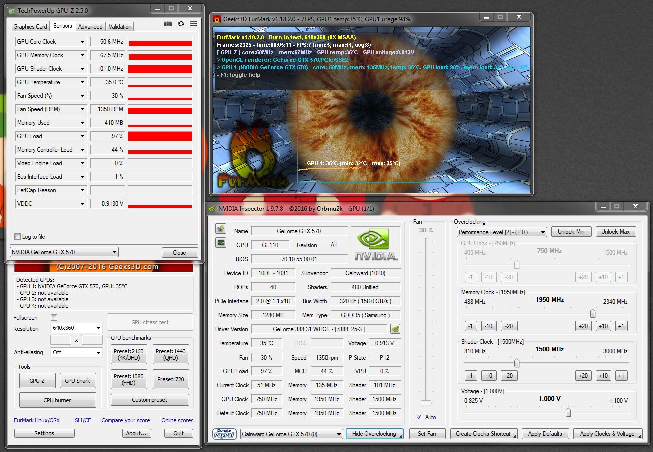Open the NVIDIA GeForce GTX 570 selector in GPU-Z
The width and height of the screenshot is (653, 452).
(x=64, y=252)
